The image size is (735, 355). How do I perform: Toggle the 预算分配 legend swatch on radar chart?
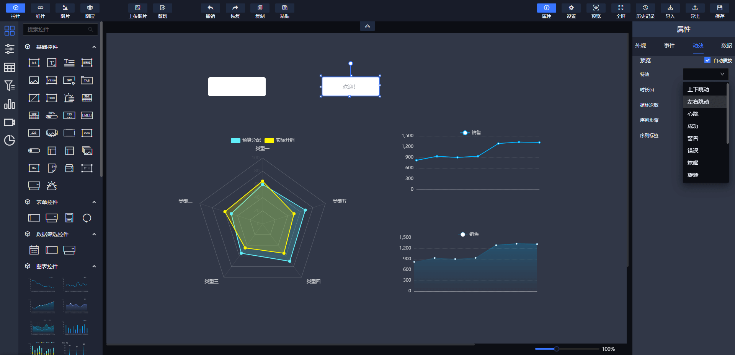235,141
